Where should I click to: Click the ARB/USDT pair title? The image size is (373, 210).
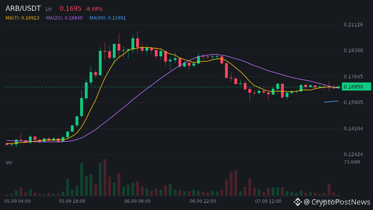point(23,9)
